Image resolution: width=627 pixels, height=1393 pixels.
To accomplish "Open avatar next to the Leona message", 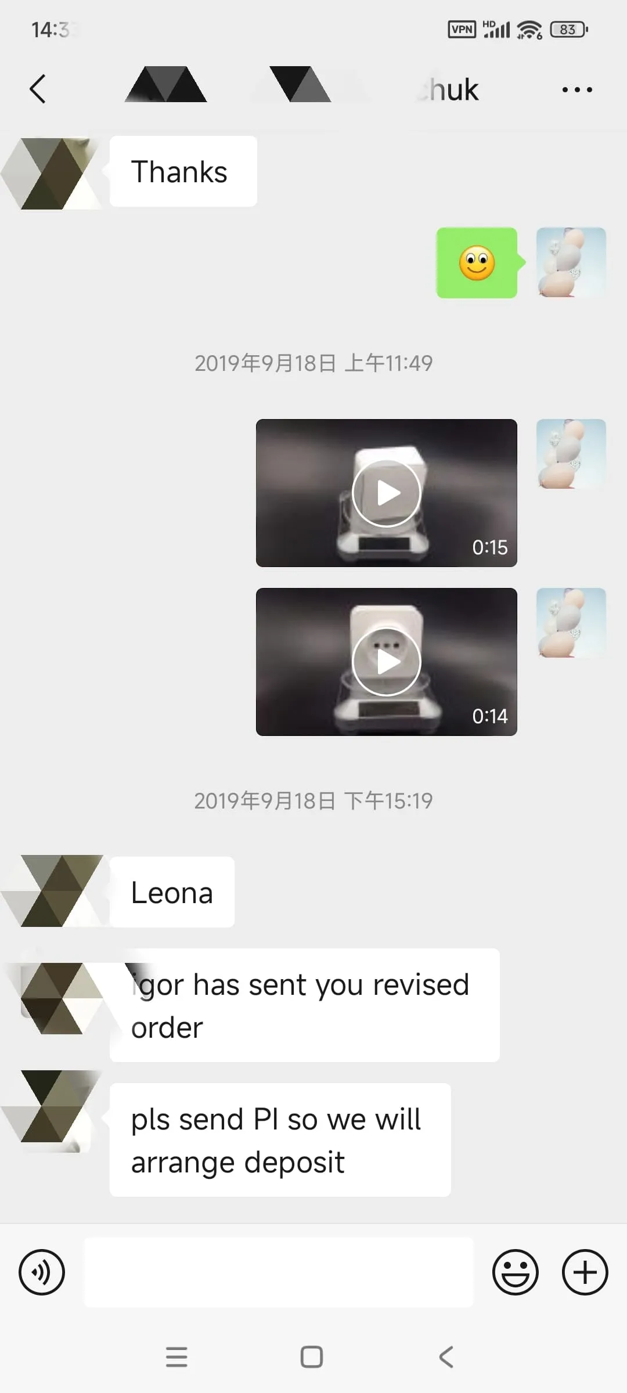I will pos(56,891).
